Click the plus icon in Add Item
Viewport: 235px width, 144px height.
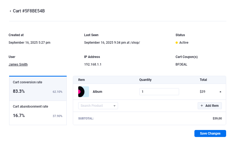coord(202,106)
